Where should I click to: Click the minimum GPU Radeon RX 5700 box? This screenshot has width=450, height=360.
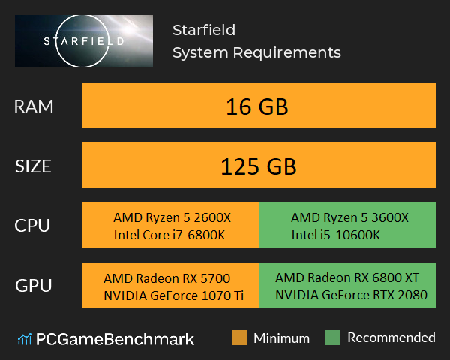[170, 286]
